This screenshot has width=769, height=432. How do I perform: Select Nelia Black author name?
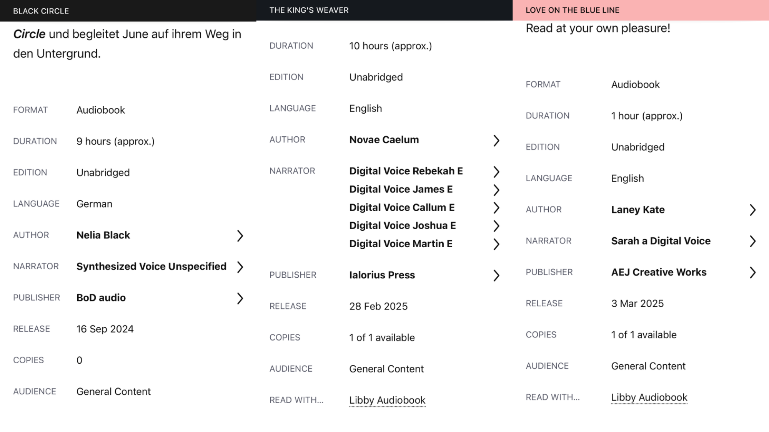[103, 235]
